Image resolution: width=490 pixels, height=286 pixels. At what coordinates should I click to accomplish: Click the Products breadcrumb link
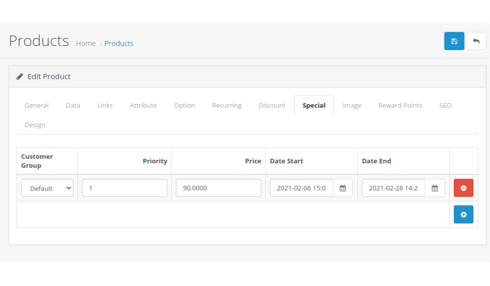click(119, 44)
